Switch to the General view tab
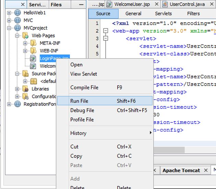Viewport: 216px width, 189px height. tap(133, 14)
